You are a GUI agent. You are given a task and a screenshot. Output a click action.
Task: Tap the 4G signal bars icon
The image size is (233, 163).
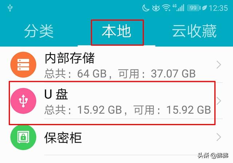click(x=178, y=8)
